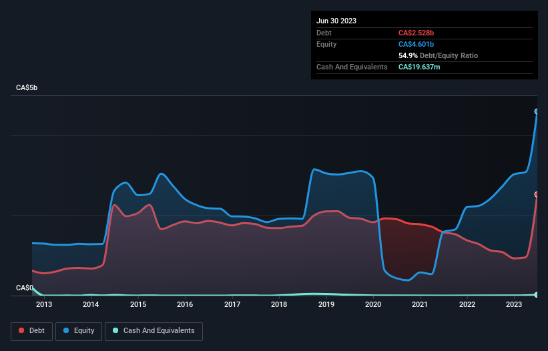Click the red Debt endpoint marker

537,194
